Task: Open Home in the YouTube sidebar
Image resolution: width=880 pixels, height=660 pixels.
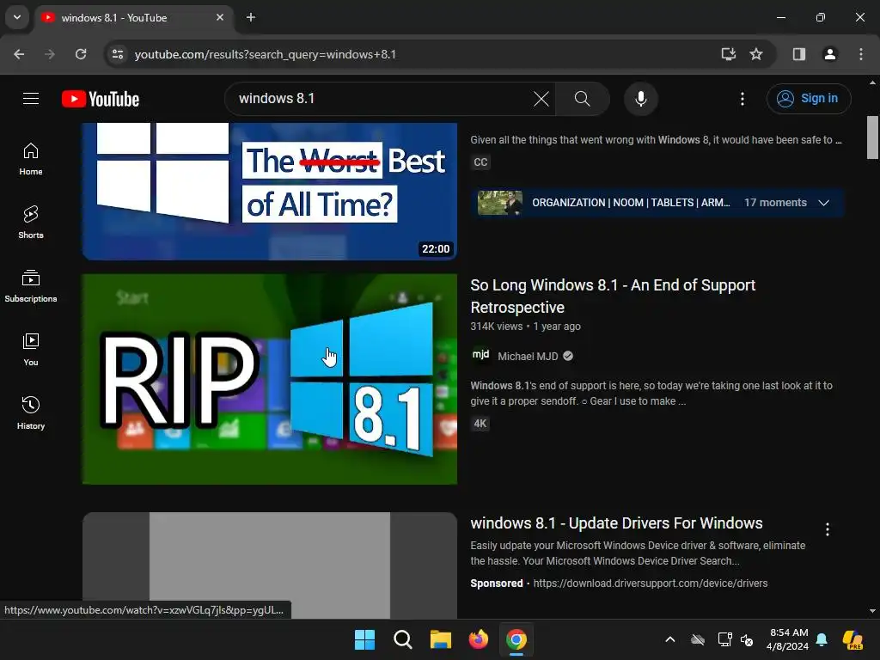Action: tap(31, 159)
